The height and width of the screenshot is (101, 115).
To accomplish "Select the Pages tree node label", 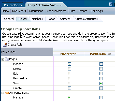I will [x=13, y=59].
